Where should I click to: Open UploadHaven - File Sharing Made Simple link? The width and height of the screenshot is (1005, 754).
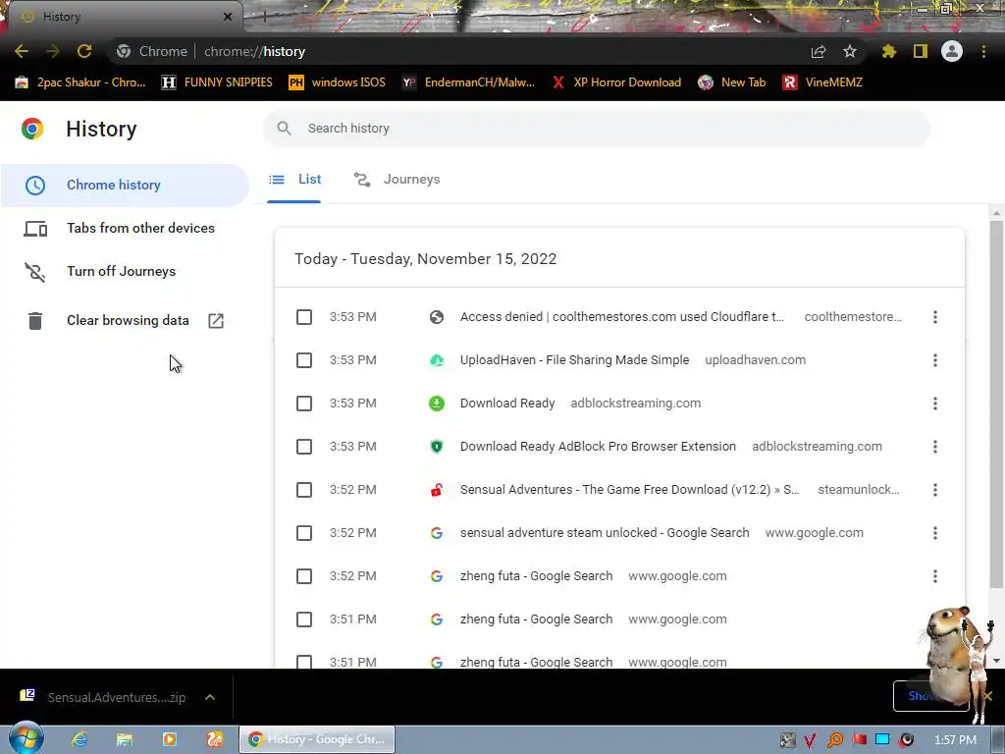pos(574,360)
